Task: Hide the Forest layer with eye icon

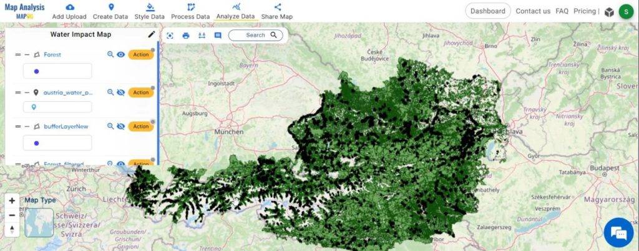Action: [x=120, y=54]
